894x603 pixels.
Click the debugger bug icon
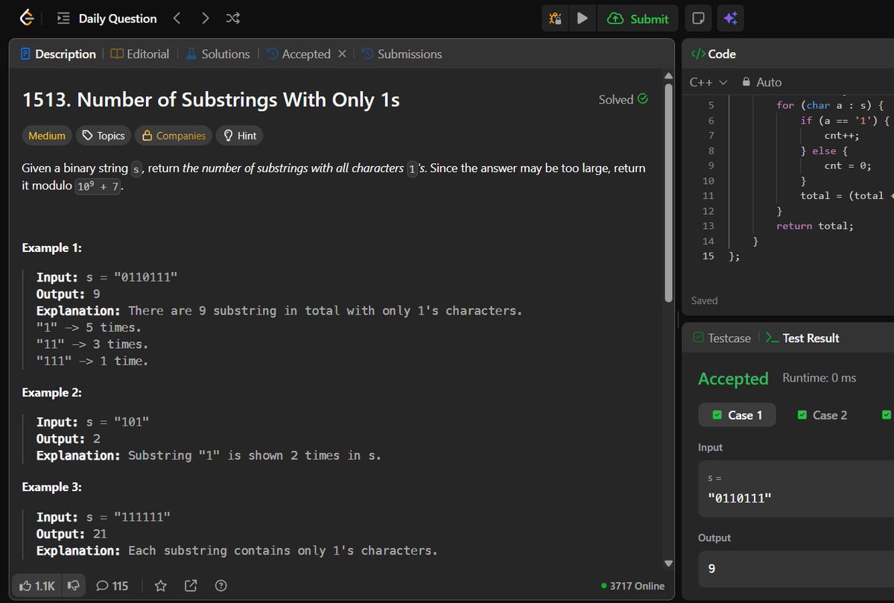555,19
